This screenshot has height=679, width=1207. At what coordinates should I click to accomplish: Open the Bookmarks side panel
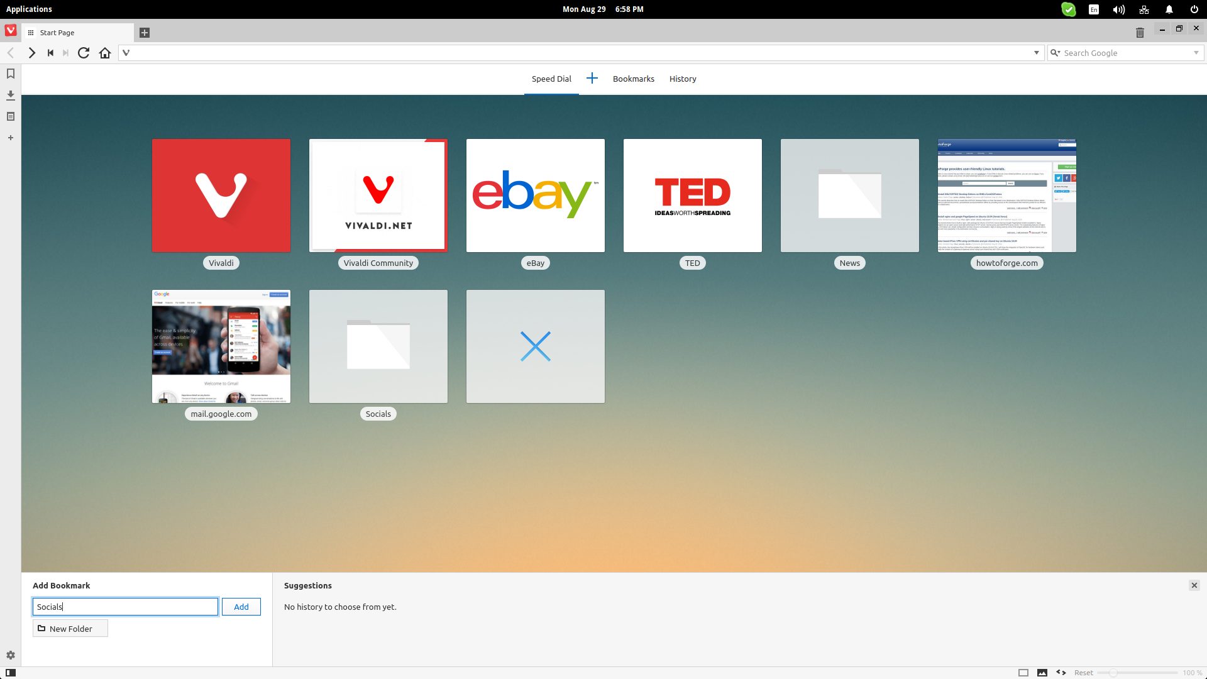point(11,74)
